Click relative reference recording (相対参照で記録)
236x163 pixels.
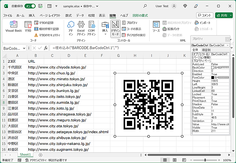tap(47, 29)
